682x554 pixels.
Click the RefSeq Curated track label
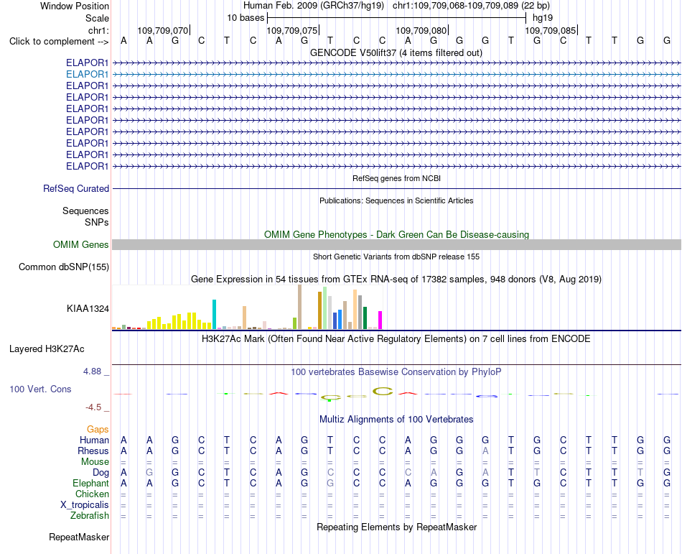76,188
